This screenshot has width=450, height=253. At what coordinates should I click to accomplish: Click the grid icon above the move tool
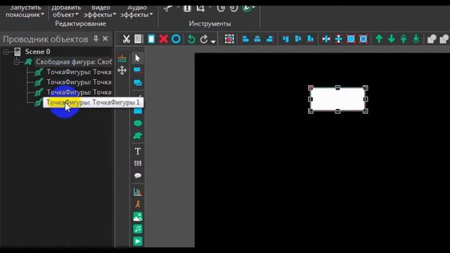click(122, 58)
